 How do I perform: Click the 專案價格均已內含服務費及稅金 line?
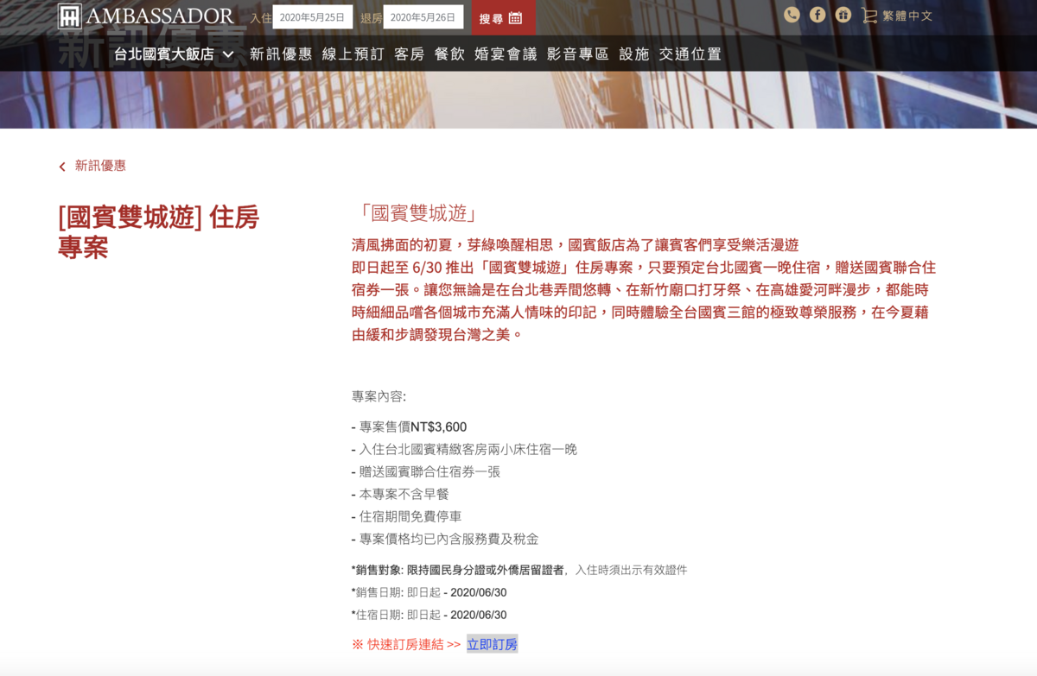[x=445, y=539]
